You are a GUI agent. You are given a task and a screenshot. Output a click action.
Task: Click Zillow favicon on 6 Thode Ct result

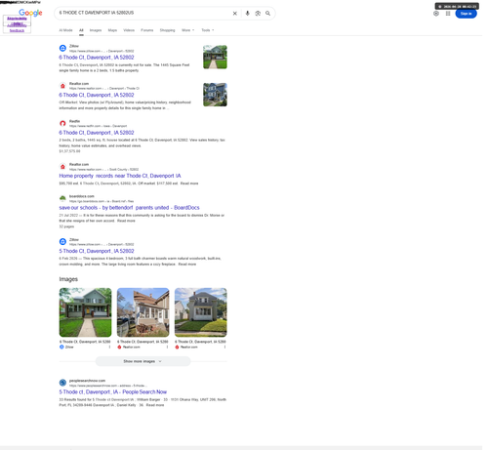tap(62, 48)
